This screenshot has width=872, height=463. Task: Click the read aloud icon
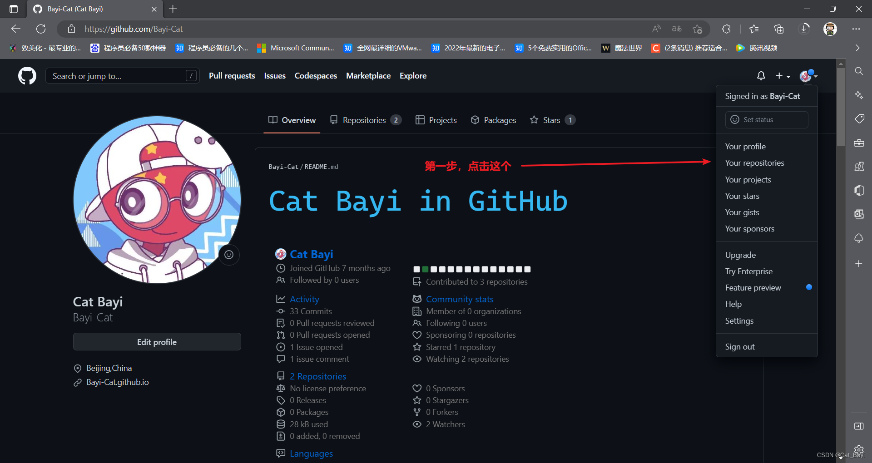click(x=656, y=29)
